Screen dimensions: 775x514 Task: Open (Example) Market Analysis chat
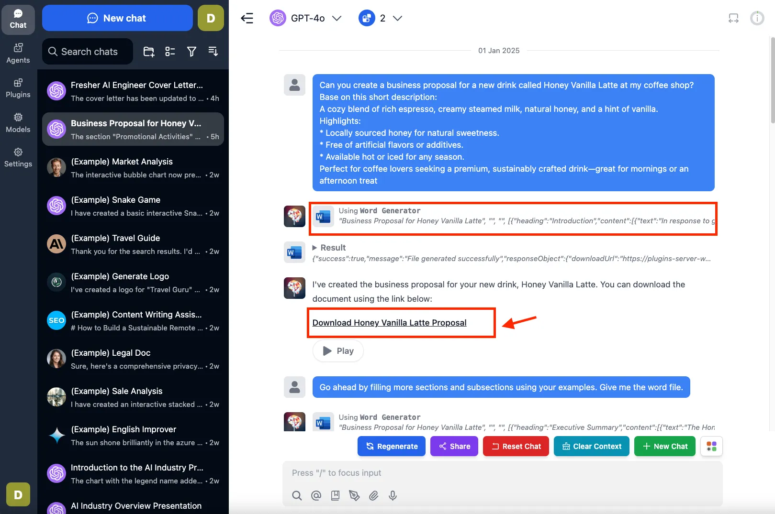click(x=133, y=167)
